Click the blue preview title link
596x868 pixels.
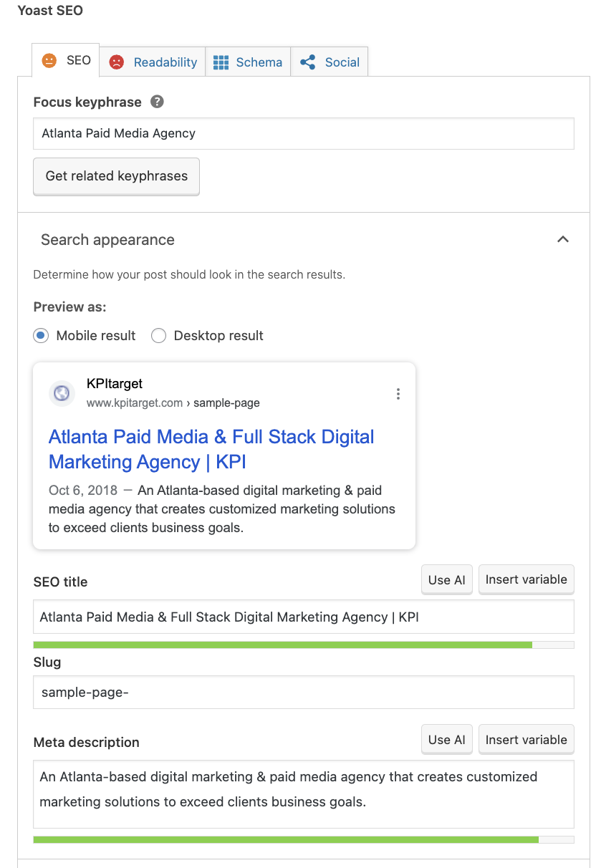pos(211,449)
